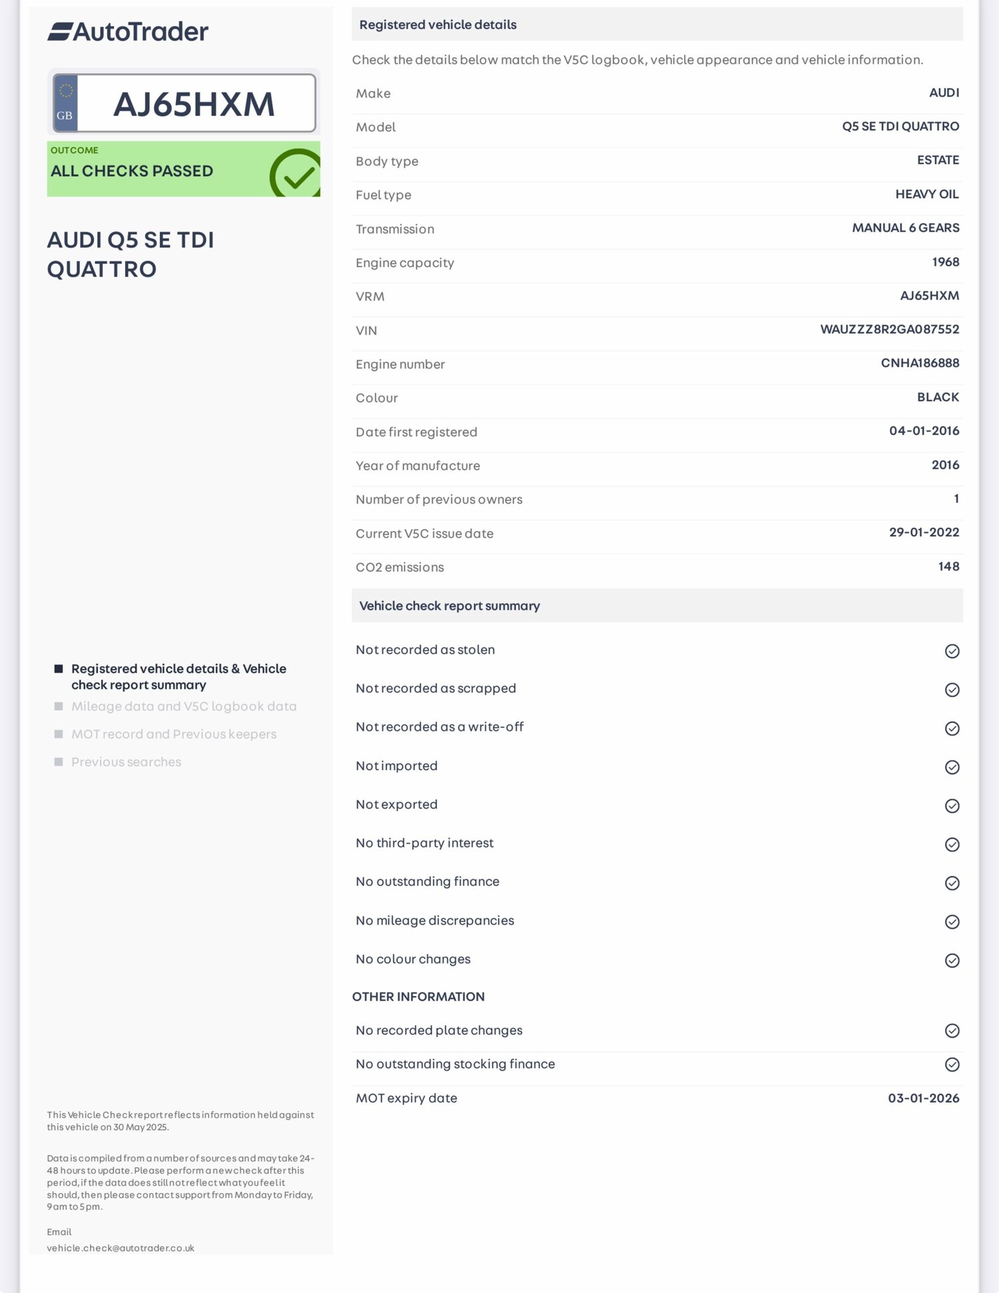999x1293 pixels.
Task: Select Registered vehicle details & Vehicle check report summary
Action: [178, 676]
